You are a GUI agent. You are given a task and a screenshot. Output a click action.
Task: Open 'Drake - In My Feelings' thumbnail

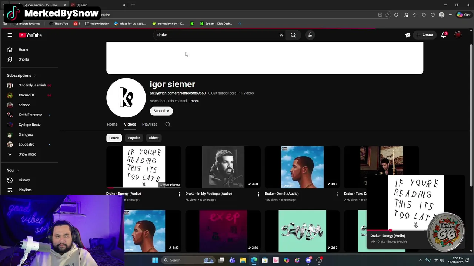(223, 167)
